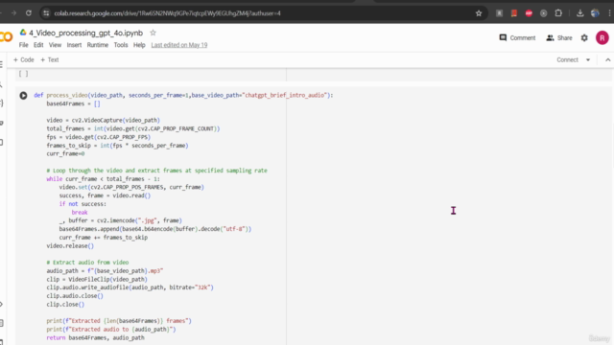Run the process_video code cell

(x=23, y=95)
